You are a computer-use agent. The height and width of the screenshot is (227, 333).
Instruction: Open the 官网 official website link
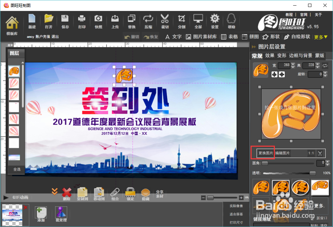coord(304,15)
